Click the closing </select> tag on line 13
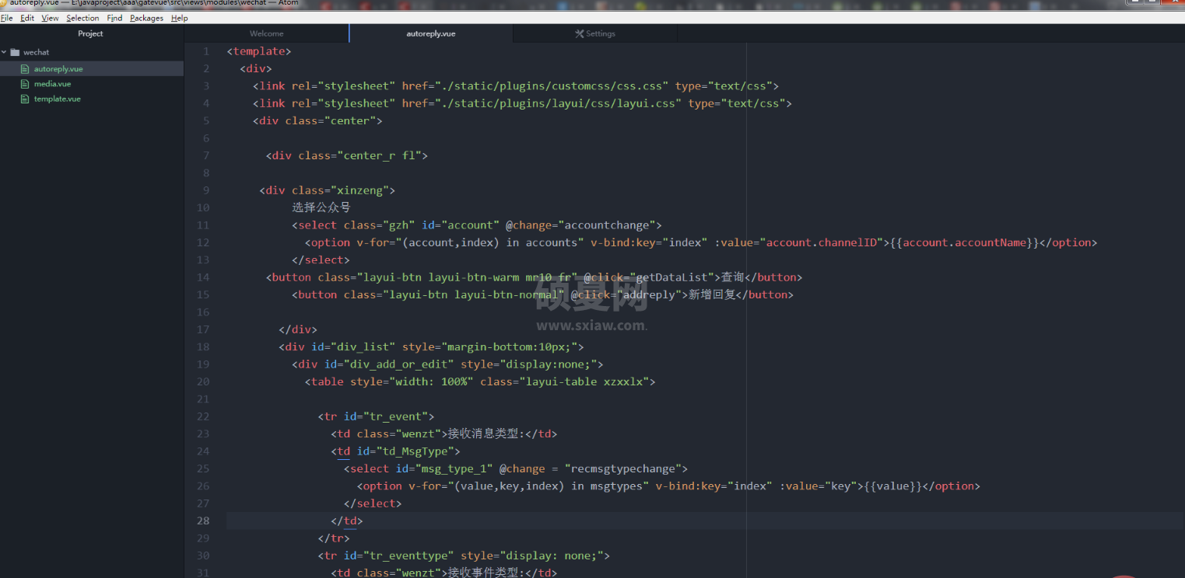1185x578 pixels. pos(321,259)
